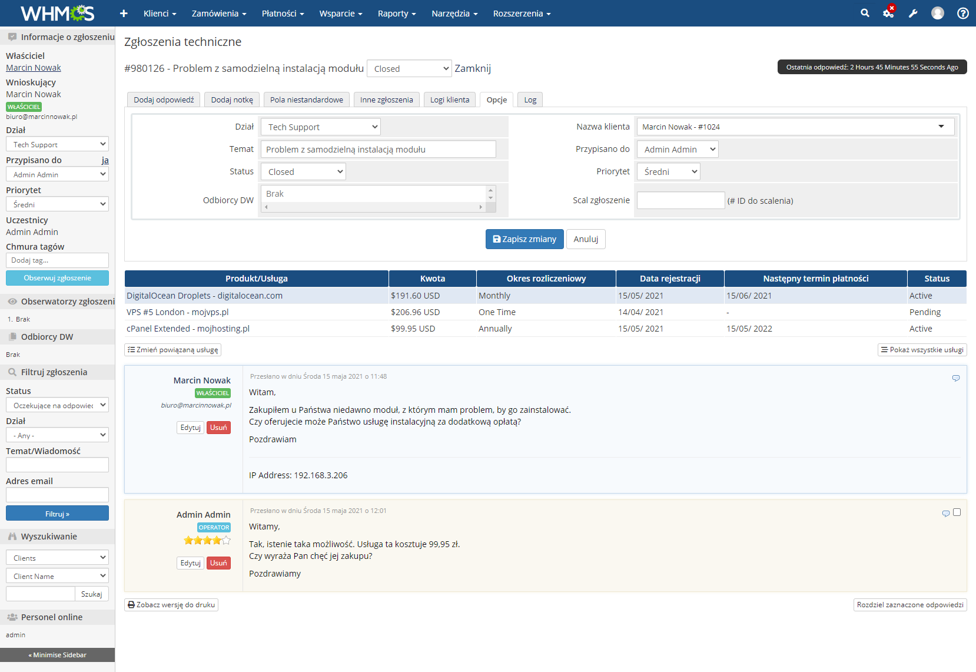This screenshot has height=672, width=976.
Task: Open the Status dropdown showing Closed
Action: [x=303, y=171]
